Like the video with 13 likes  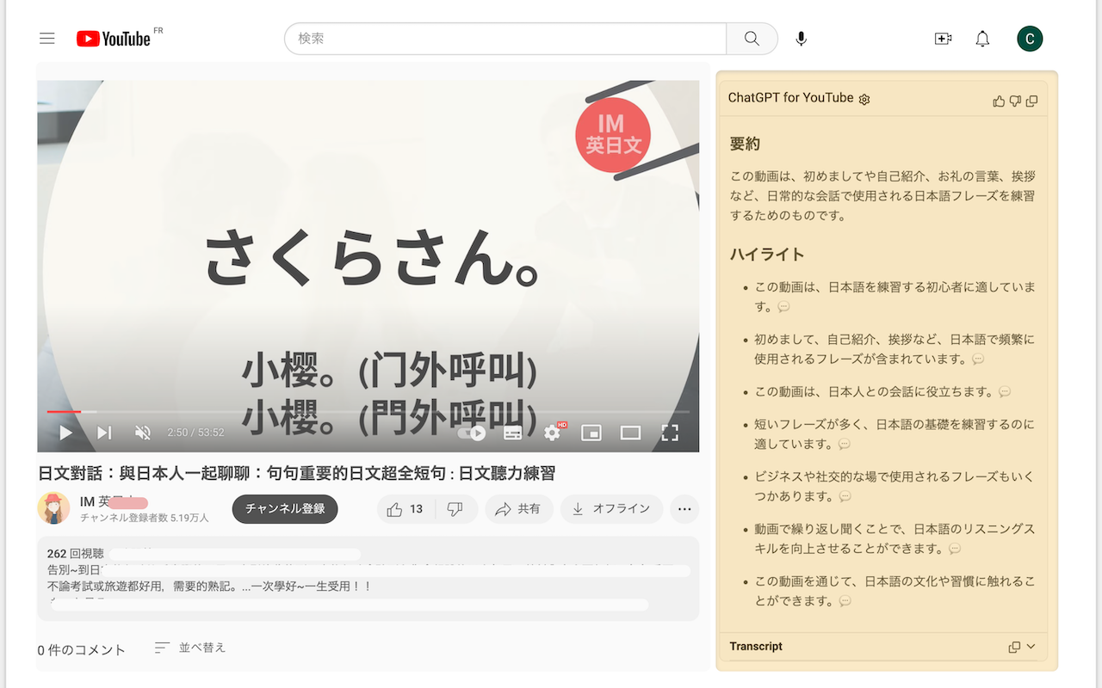point(405,509)
